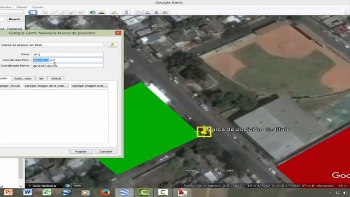
Task: Click the Aceptar button
Action: (x=81, y=152)
